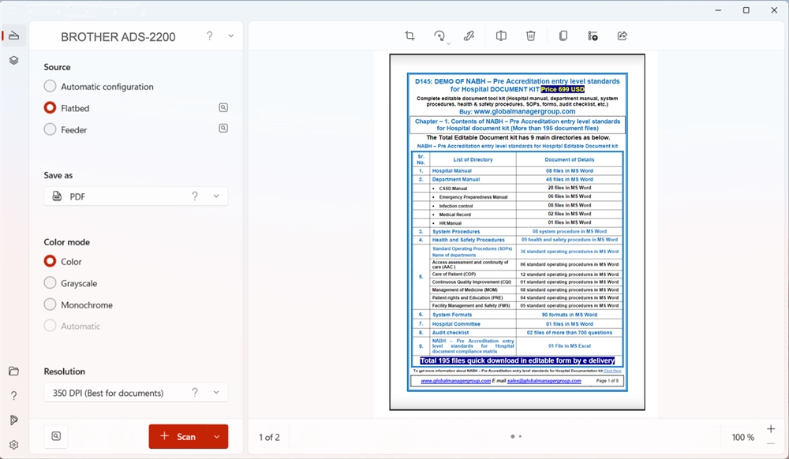Viewport: 789px width, 459px height.
Task: Select the Crop tool in the toolbar
Action: [x=409, y=35]
